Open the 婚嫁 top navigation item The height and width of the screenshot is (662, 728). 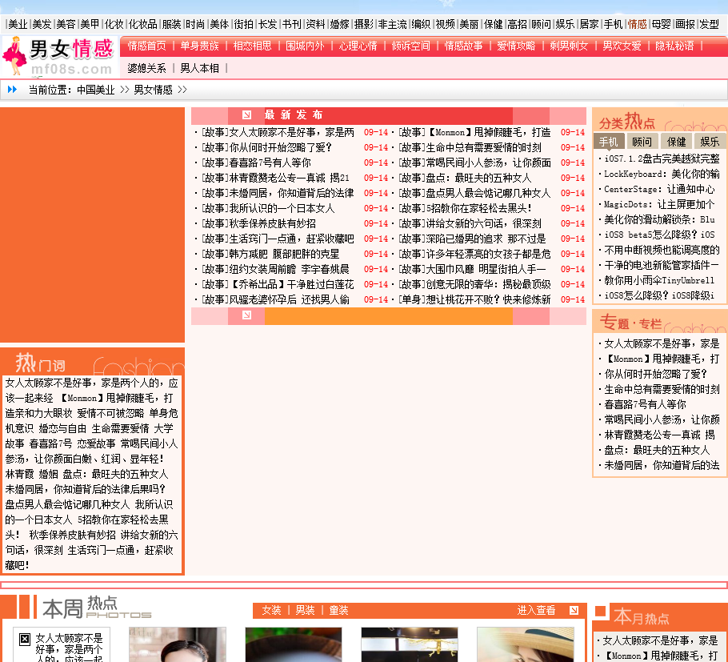[339, 24]
